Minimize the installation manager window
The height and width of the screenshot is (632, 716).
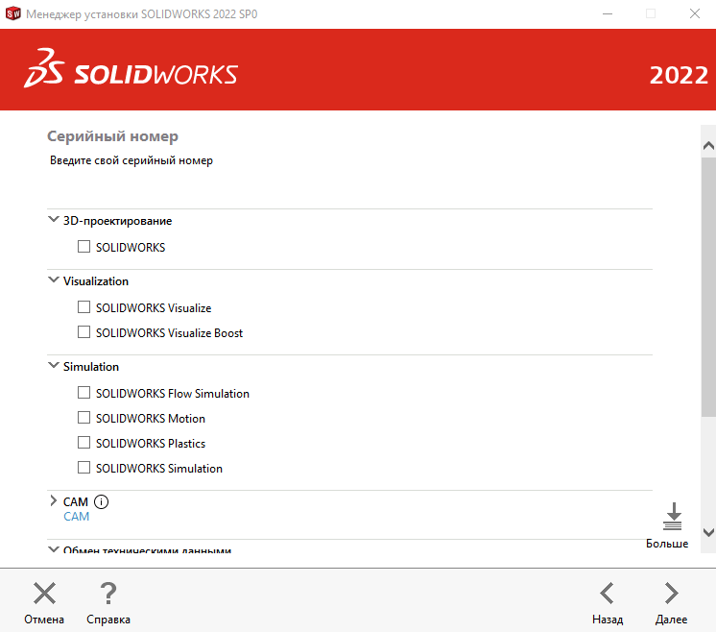point(608,13)
